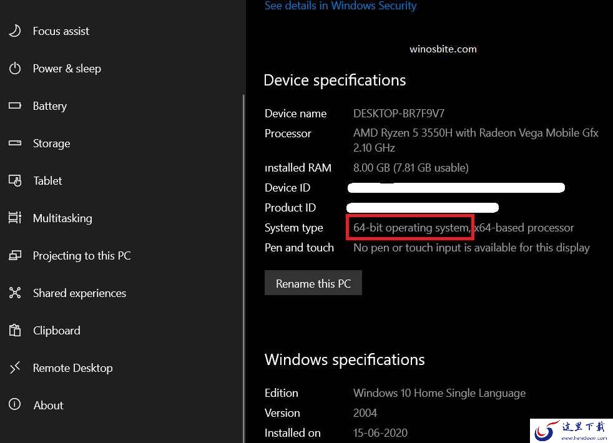Click the No pen or touch input text
The image size is (613, 443).
pos(471,248)
